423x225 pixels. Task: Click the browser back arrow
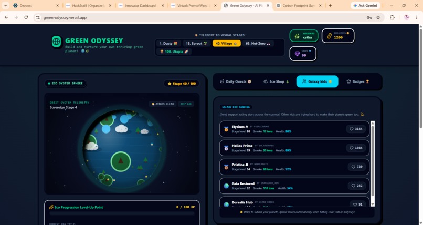point(6,17)
